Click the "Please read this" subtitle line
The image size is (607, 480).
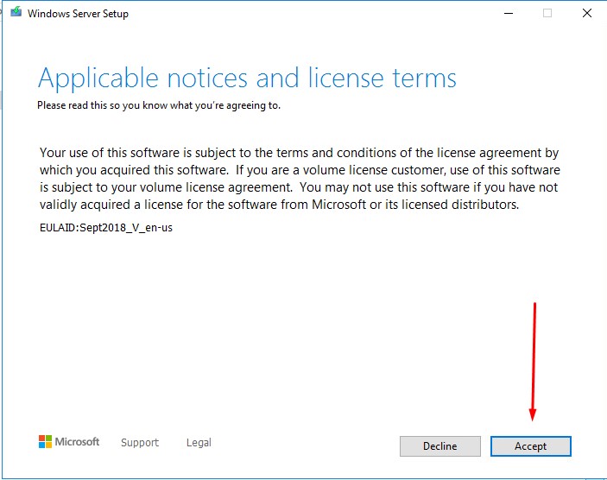click(158, 105)
